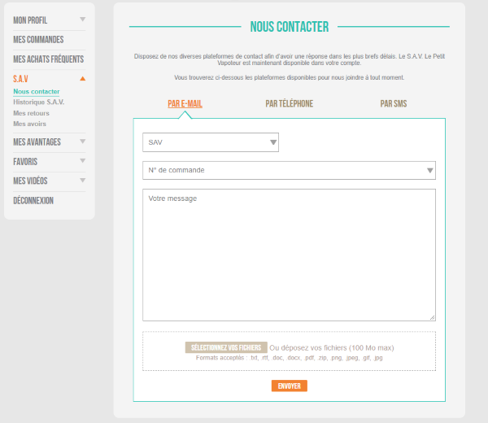488x423 pixels.
Task: Open the N° de commande dropdown
Action: click(289, 170)
